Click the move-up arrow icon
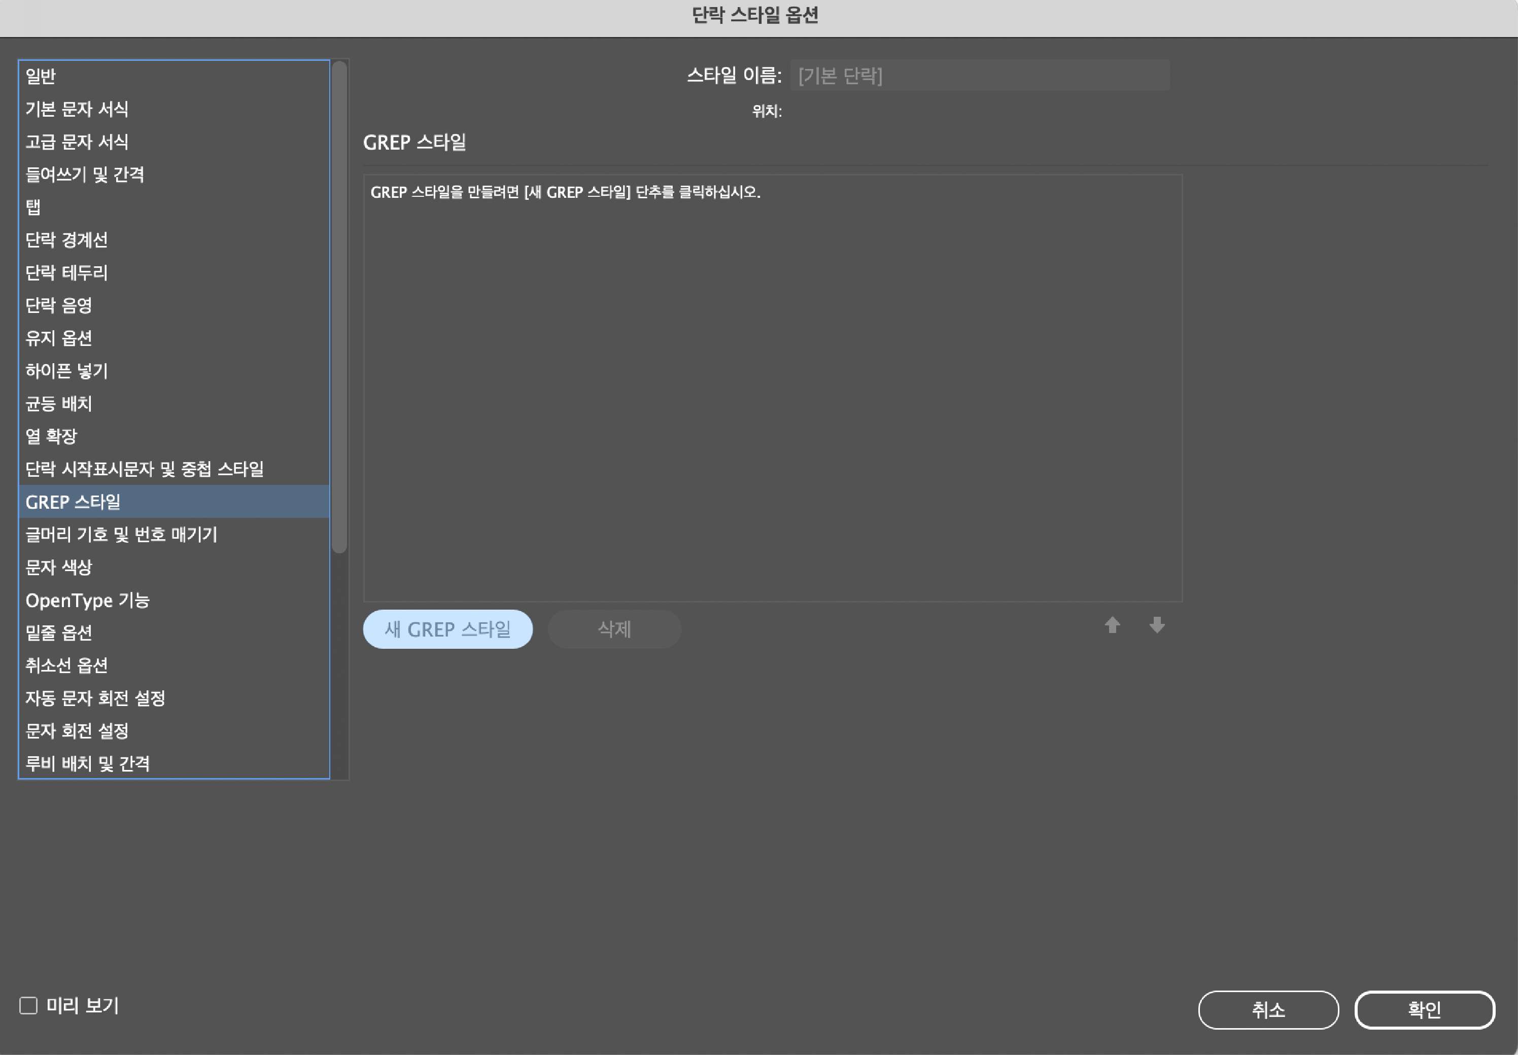Screen dimensions: 1518x1055 pyautogui.click(x=1112, y=625)
